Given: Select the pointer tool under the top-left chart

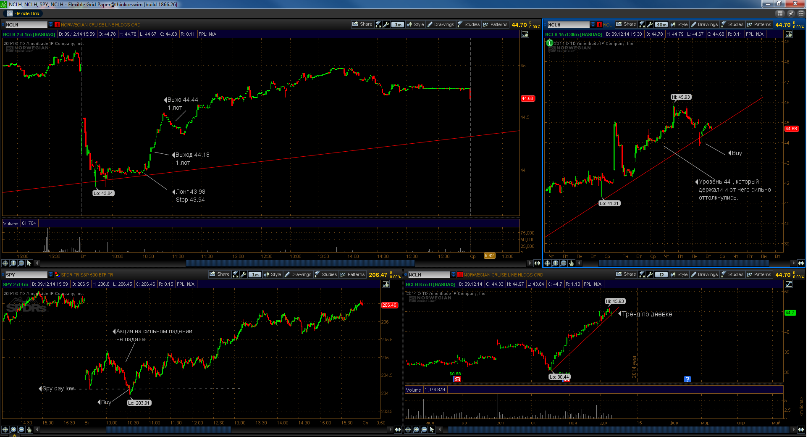Looking at the screenshot, I should tap(29, 263).
